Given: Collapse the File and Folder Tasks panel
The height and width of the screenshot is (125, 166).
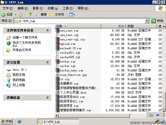Looking at the screenshot, I should [48, 30].
